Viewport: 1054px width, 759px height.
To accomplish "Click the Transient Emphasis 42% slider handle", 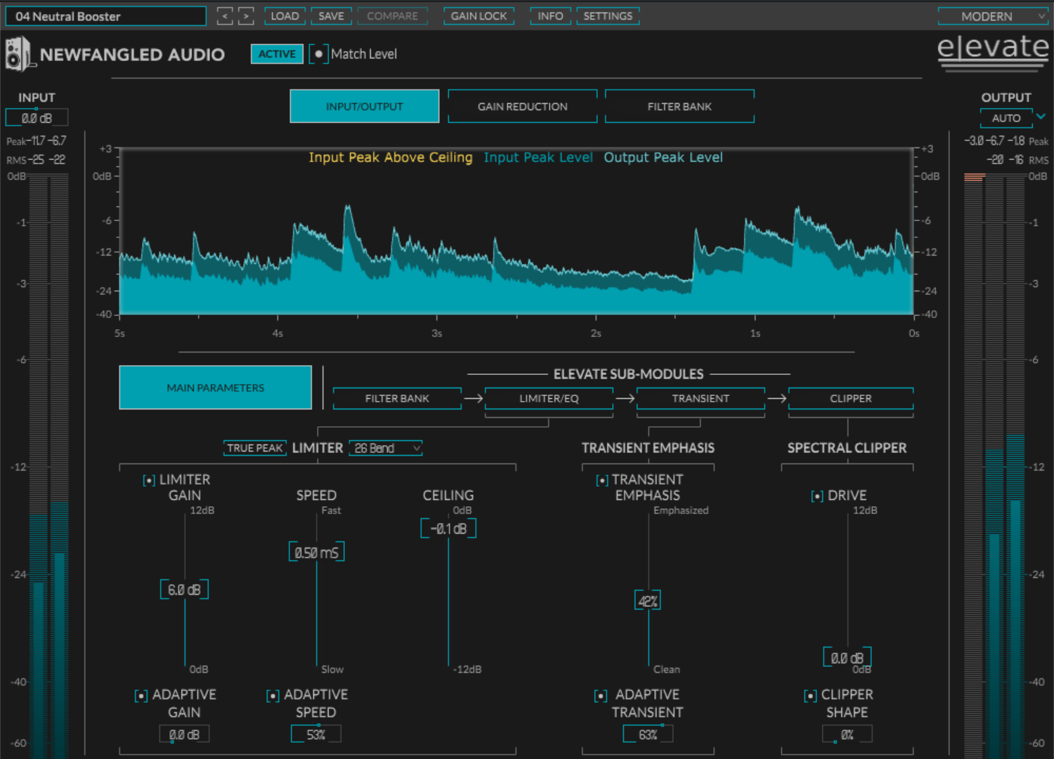I will [648, 601].
